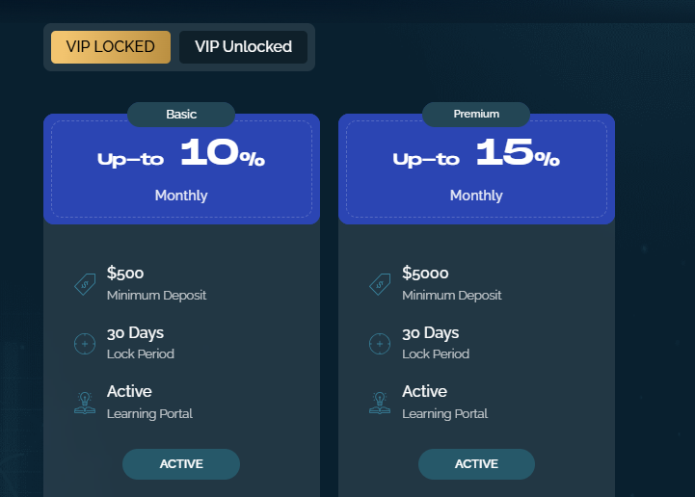Click the $5000 Minimum Deposit text

pos(451,283)
